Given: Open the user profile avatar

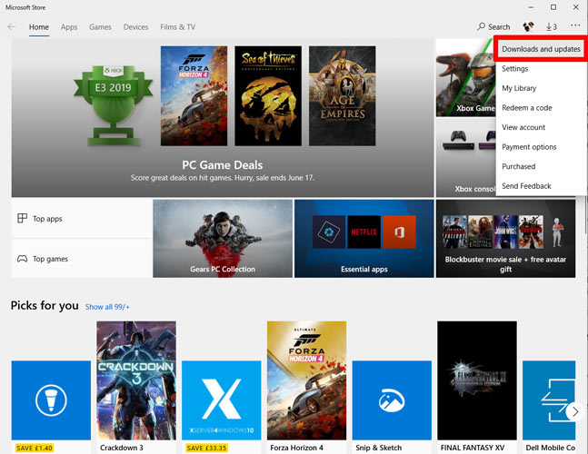Looking at the screenshot, I should point(528,27).
